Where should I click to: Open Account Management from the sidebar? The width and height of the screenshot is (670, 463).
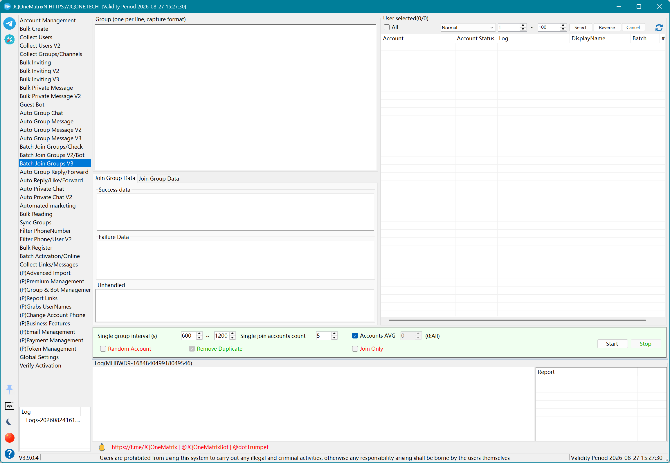[x=48, y=20]
